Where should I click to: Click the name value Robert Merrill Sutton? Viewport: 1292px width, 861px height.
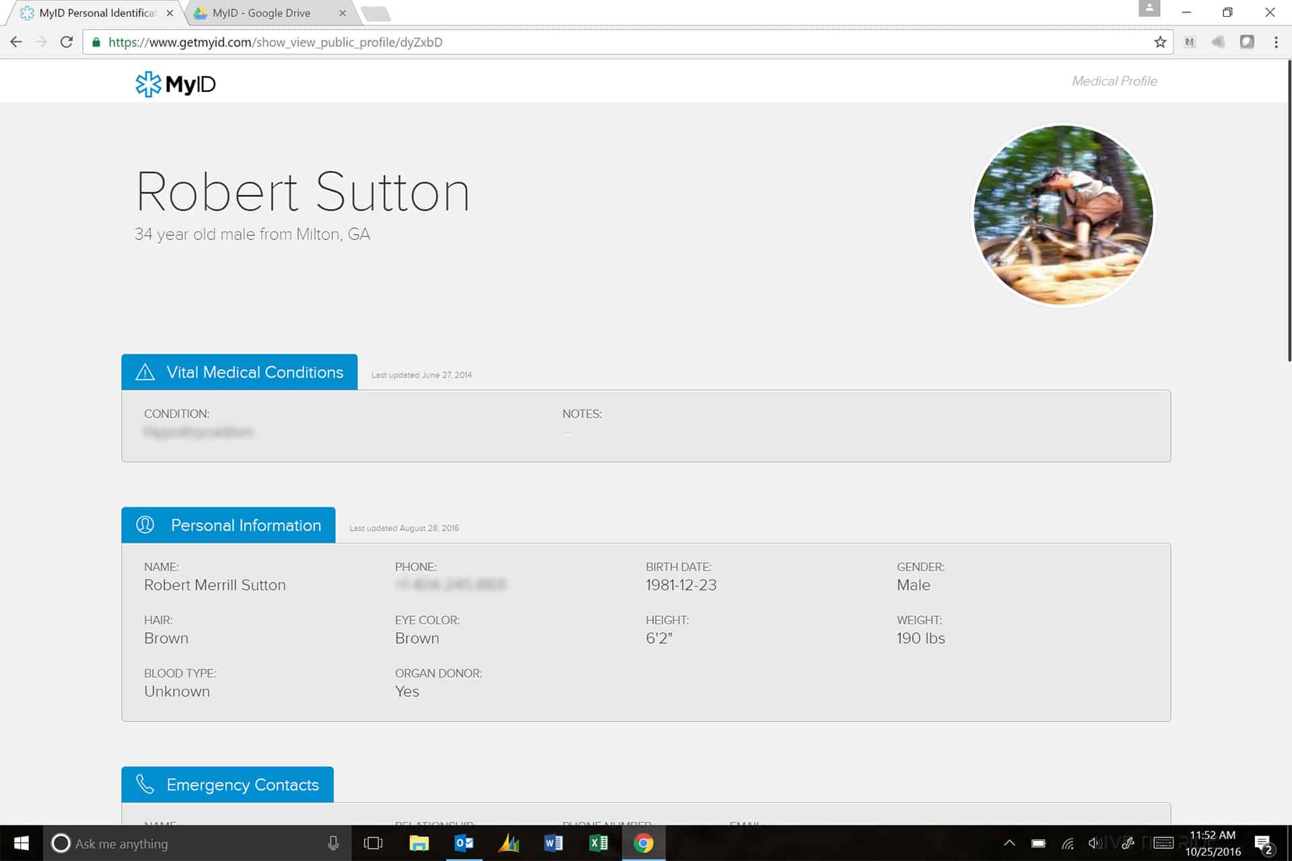(215, 585)
